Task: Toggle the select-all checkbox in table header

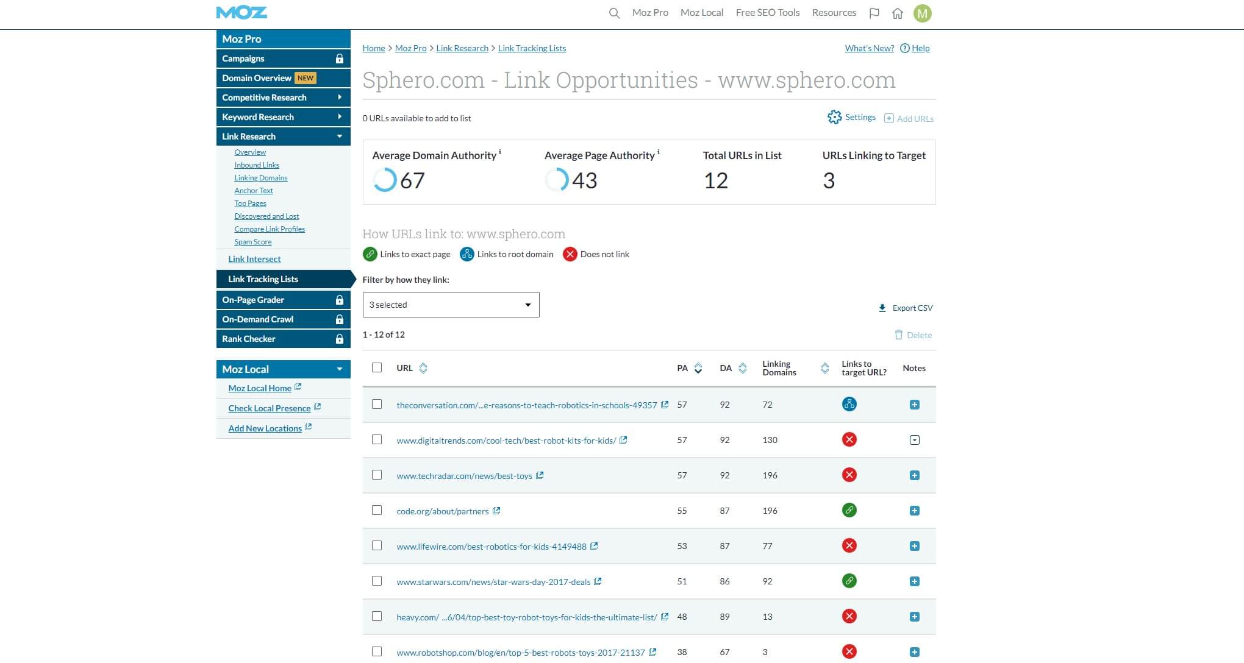Action: click(377, 367)
